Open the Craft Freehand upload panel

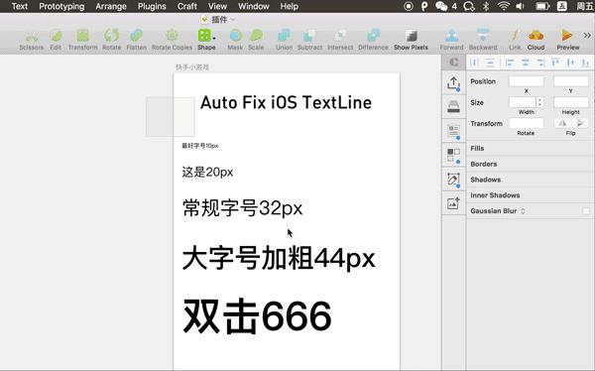click(453, 83)
